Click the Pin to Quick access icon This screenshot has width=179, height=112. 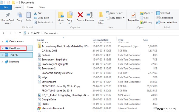pyautogui.click(x=8, y=15)
